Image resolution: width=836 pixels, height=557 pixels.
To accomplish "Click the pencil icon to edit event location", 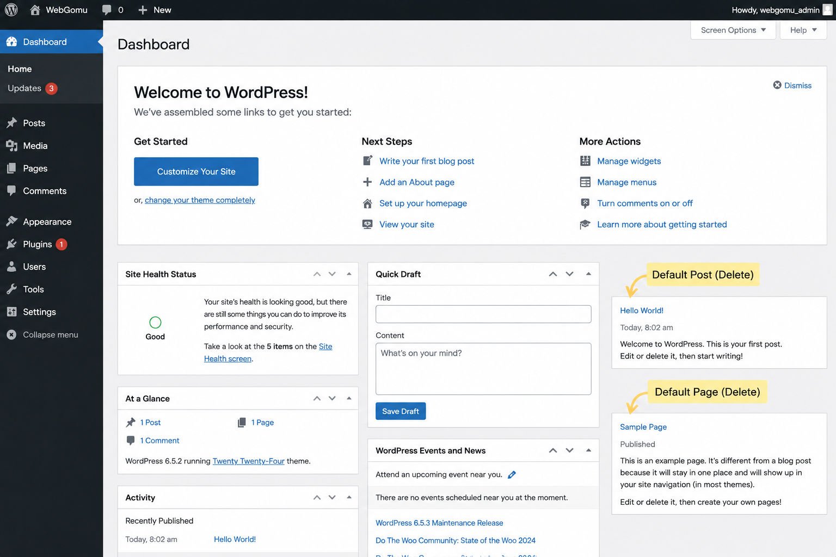I will point(512,475).
